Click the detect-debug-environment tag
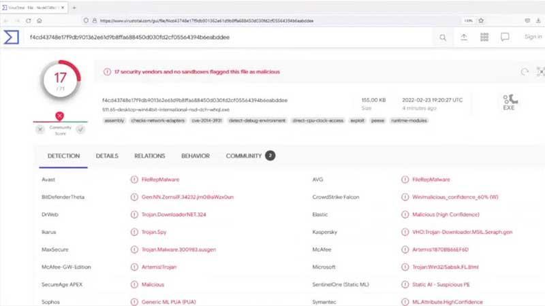The width and height of the screenshot is (545, 306). tap(257, 120)
